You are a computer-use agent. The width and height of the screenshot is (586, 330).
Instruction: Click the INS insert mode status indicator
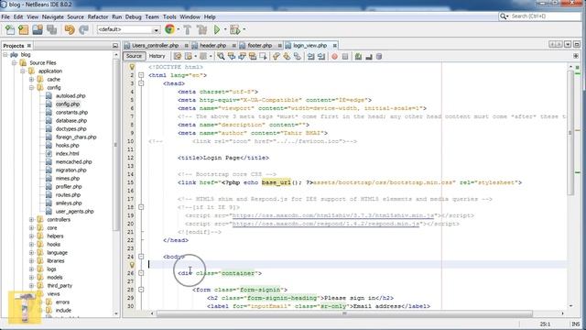click(x=576, y=324)
